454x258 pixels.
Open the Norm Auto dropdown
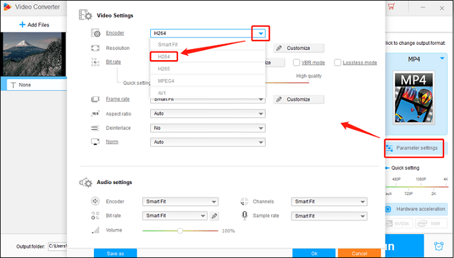coord(208,142)
